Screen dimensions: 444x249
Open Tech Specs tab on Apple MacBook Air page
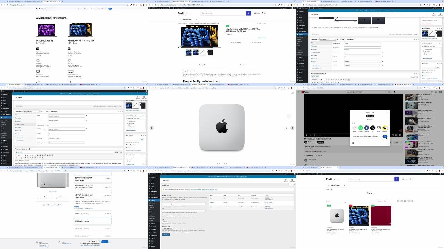click(87, 9)
